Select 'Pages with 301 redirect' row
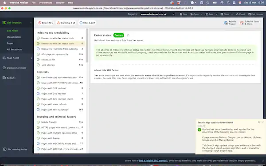This screenshot has width=266, height=166. [x=60, y=94]
